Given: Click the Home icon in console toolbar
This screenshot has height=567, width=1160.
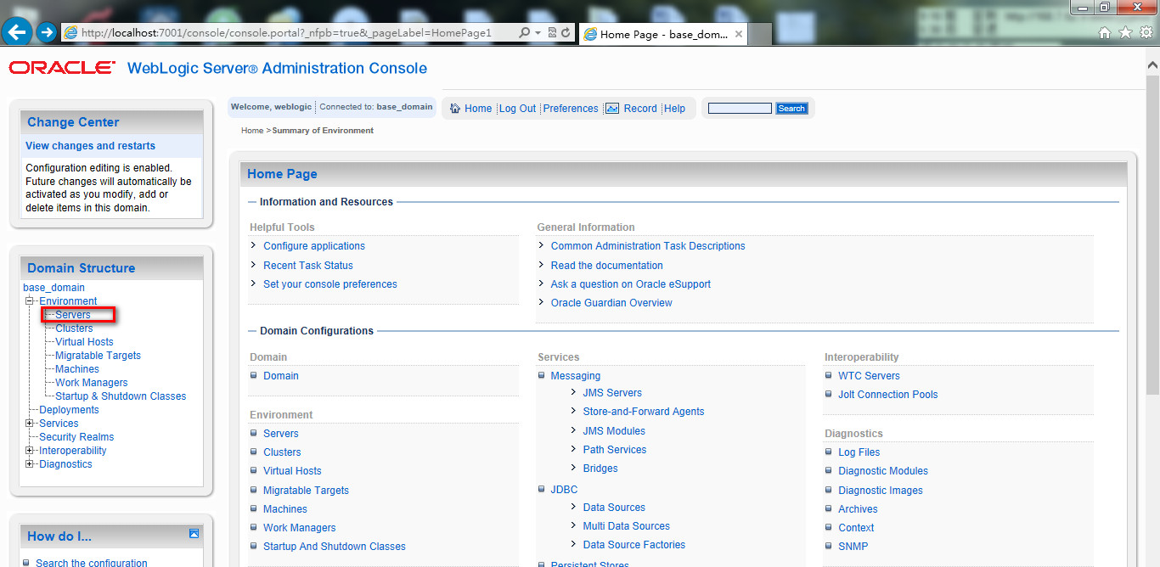Looking at the screenshot, I should click(454, 108).
